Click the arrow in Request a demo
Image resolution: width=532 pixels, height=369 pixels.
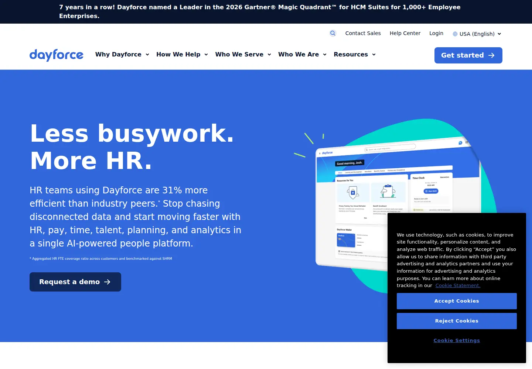(x=107, y=282)
